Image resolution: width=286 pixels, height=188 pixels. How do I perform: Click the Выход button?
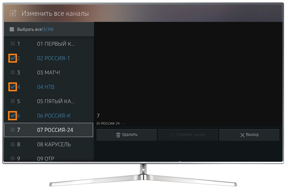point(249,135)
